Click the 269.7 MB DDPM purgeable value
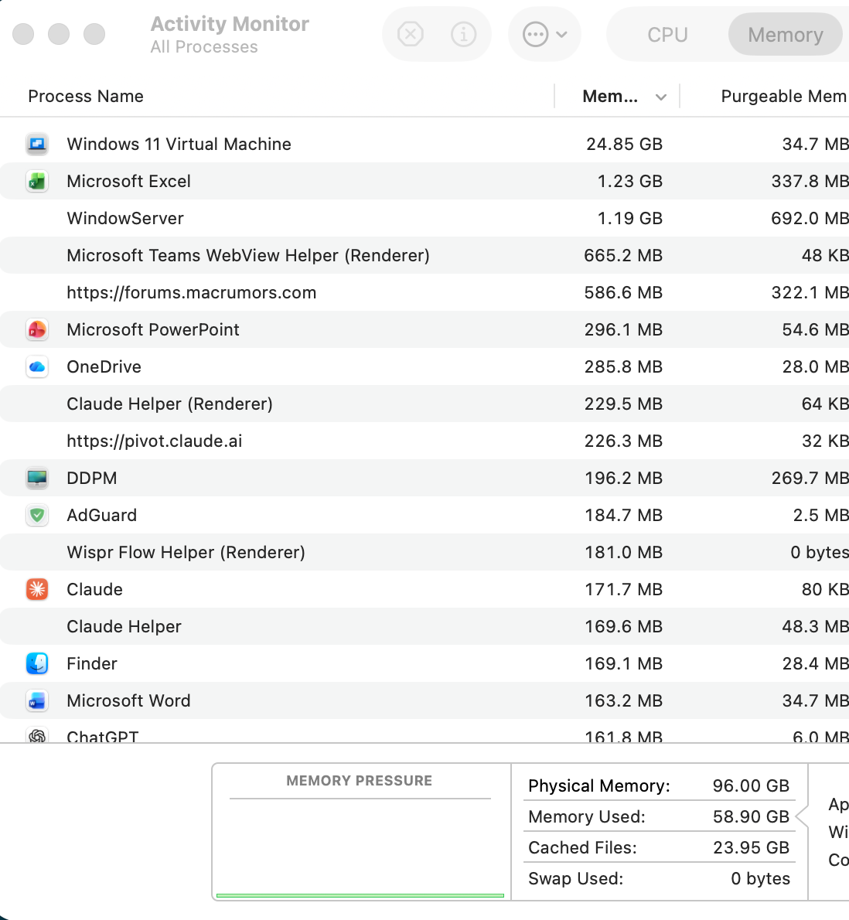The image size is (849, 920). 810,479
